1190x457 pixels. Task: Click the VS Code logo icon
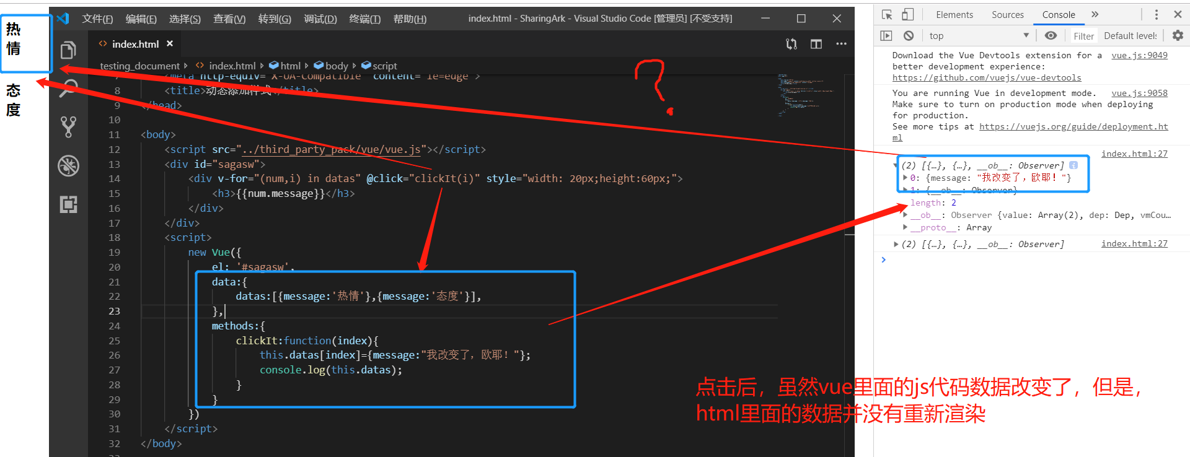(63, 19)
